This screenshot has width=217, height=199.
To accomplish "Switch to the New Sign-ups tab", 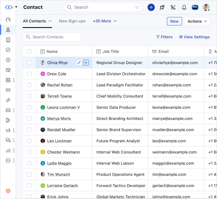I will click(x=72, y=21).
